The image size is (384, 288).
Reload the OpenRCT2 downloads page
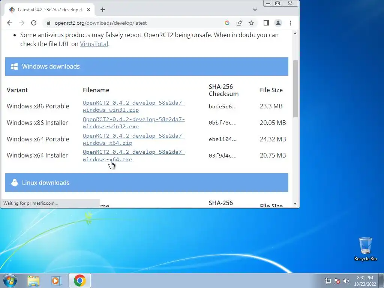[34, 23]
